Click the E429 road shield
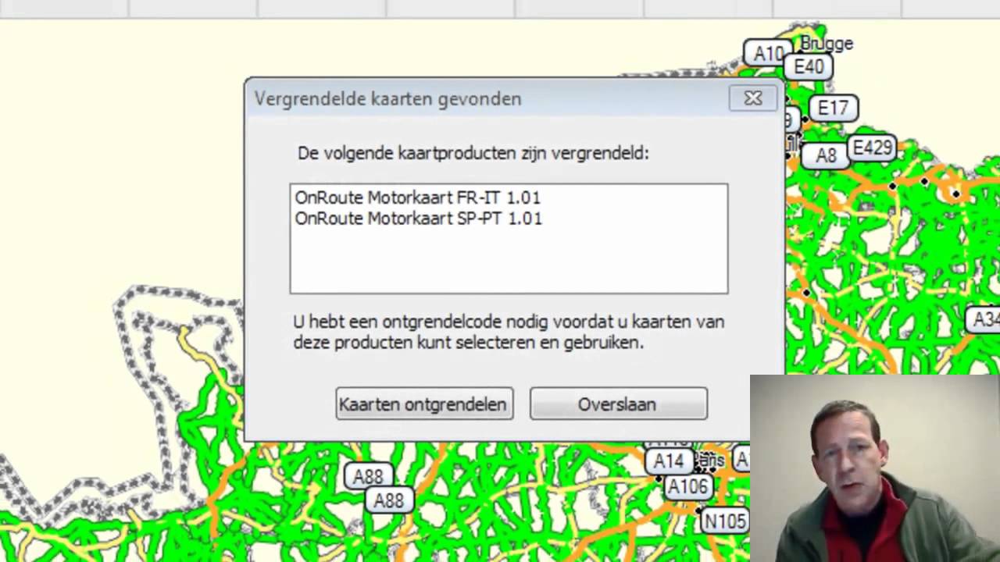 (872, 148)
